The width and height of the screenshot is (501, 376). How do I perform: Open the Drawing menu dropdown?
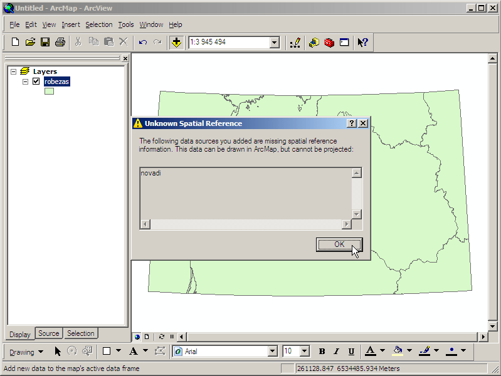[x=26, y=352]
